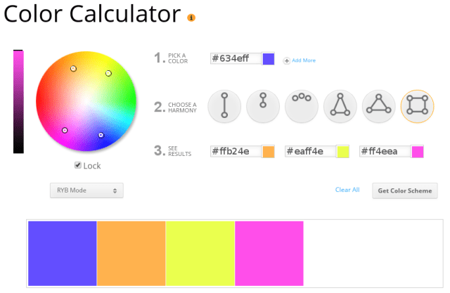The image size is (450, 293).
Task: Click the blue handle on color wheel
Action: [101, 135]
